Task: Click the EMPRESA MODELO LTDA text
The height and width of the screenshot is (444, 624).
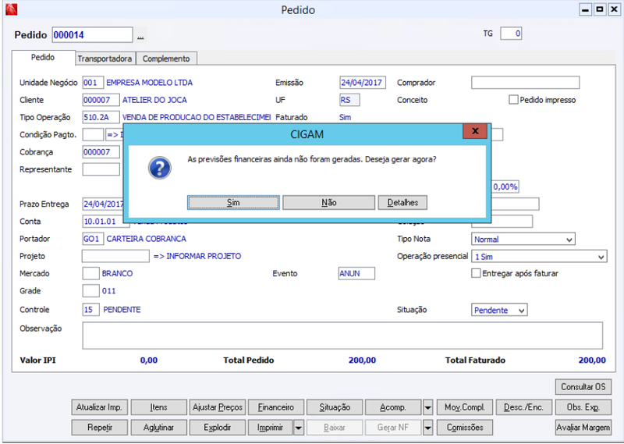Action: (x=149, y=83)
